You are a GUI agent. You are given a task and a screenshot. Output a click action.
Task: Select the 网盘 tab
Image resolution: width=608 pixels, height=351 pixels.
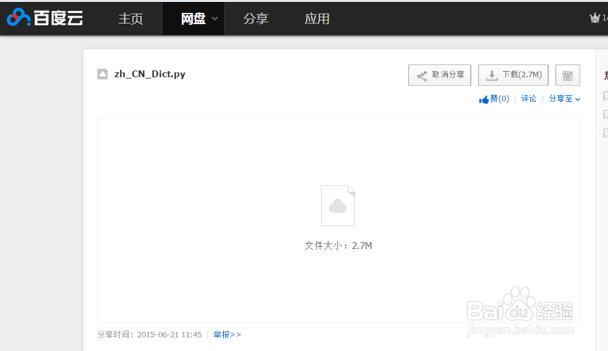coord(193,19)
